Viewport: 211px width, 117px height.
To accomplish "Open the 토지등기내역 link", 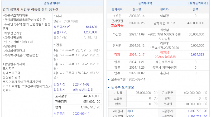I will click(x=199, y=3).
